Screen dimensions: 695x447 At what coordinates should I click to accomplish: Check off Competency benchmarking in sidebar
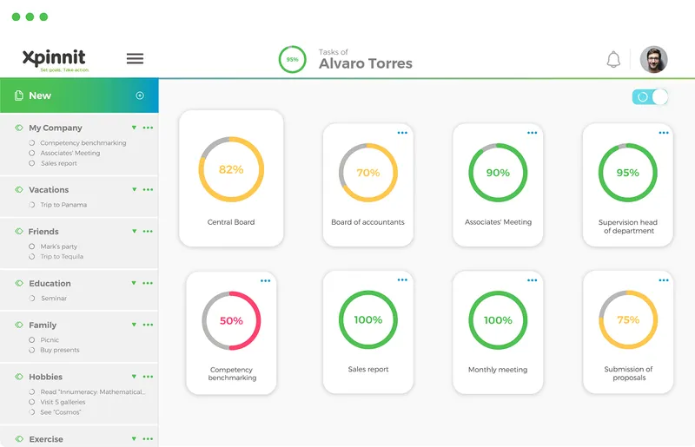coord(31,142)
